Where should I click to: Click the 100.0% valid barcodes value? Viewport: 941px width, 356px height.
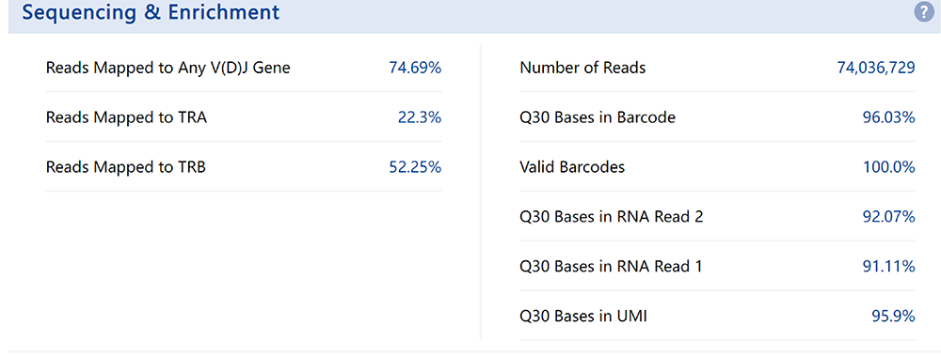(x=889, y=168)
